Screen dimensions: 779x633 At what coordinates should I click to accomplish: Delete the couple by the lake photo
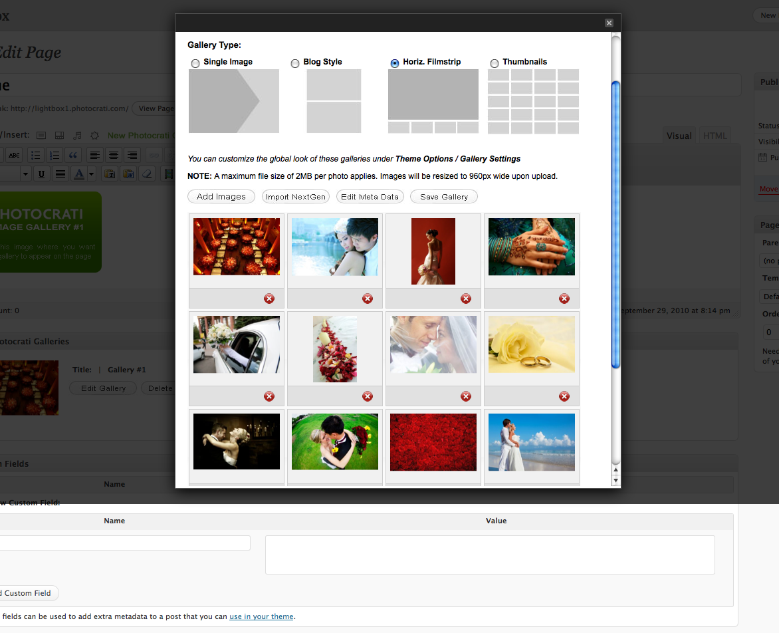[367, 299]
